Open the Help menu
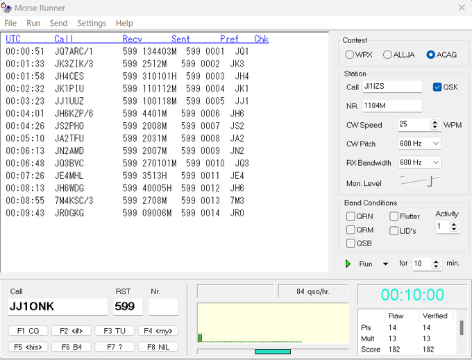Viewport: 472px width, 360px height. [124, 23]
